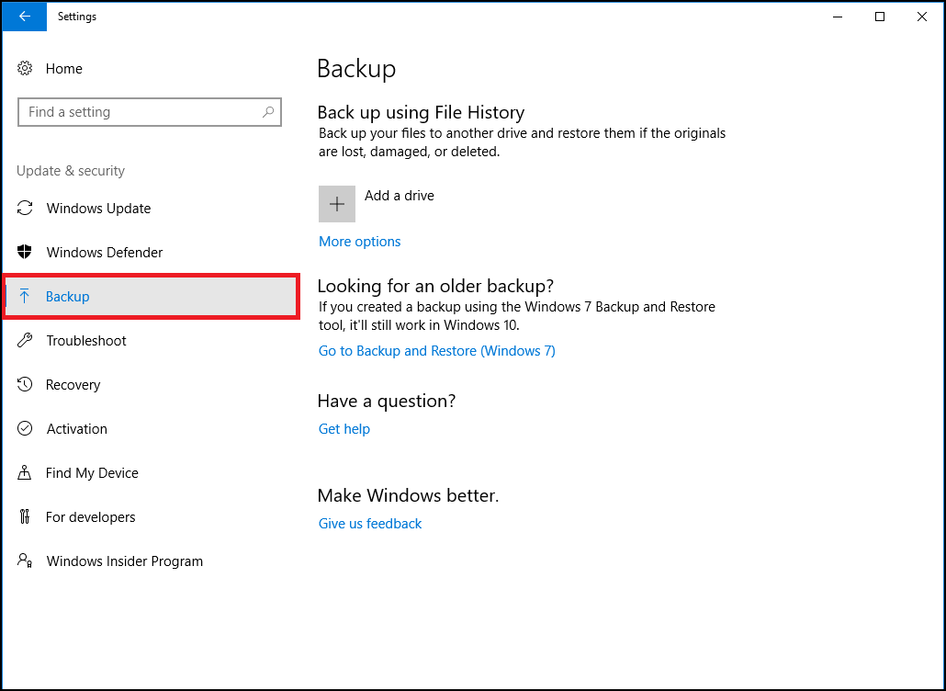
Task: Click the Windows Update refresh icon
Action: coord(26,209)
